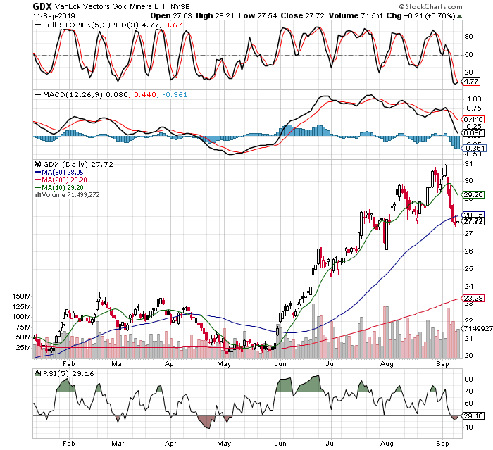
Task: Click the 100M volume axis label
Action: pos(21,317)
